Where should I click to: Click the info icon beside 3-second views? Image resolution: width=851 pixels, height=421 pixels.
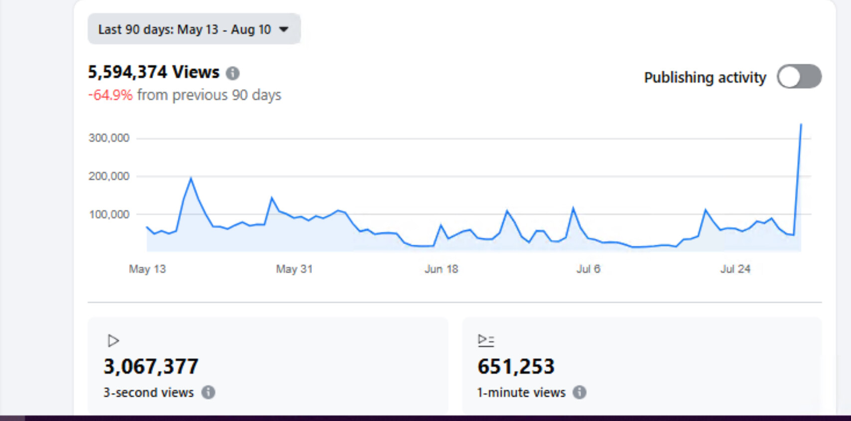[x=208, y=393]
